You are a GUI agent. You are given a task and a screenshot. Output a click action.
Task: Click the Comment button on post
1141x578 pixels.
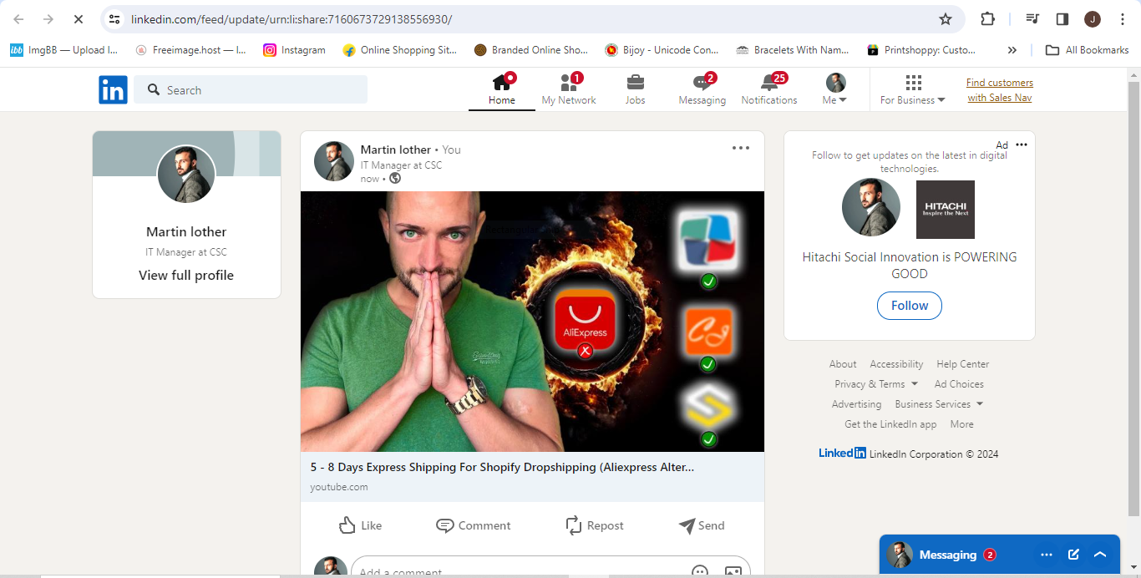coord(474,525)
